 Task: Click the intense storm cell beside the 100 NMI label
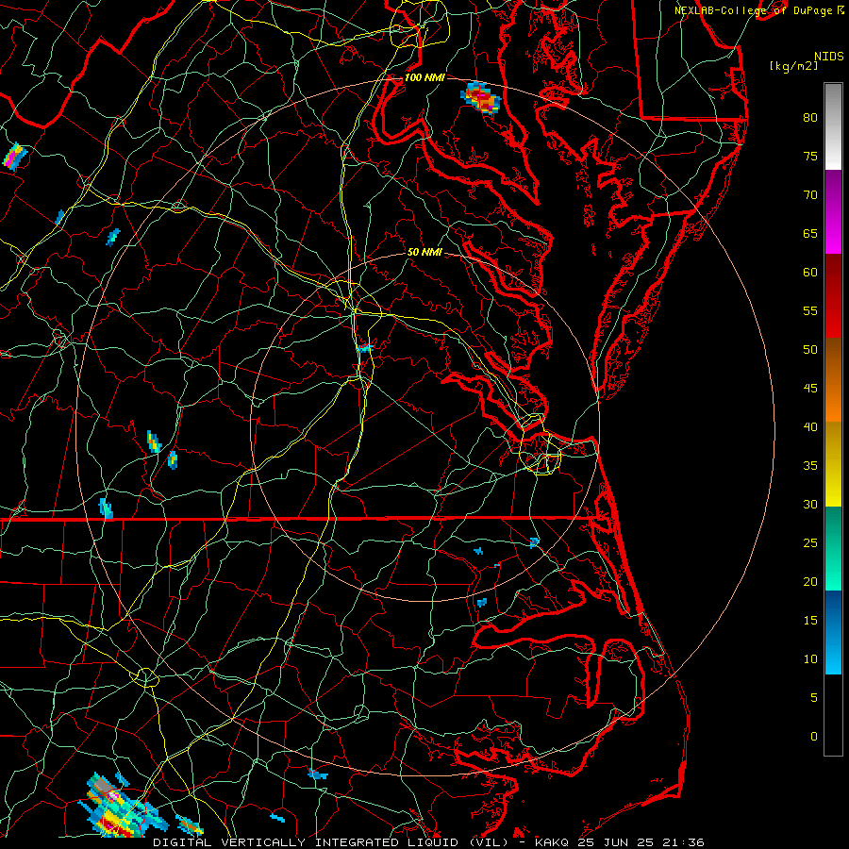(x=481, y=98)
